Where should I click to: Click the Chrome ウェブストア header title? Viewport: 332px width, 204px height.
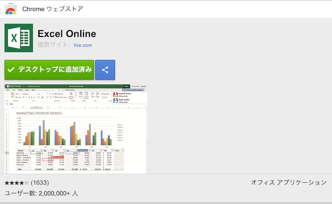[53, 9]
